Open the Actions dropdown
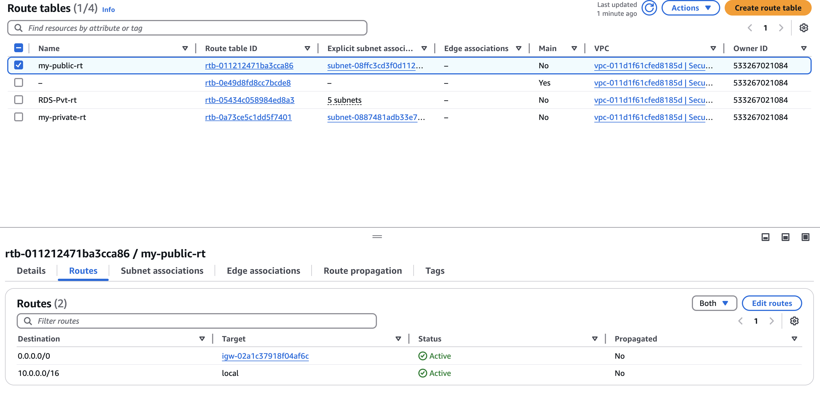Screen dimensions: 820x397 coord(690,8)
